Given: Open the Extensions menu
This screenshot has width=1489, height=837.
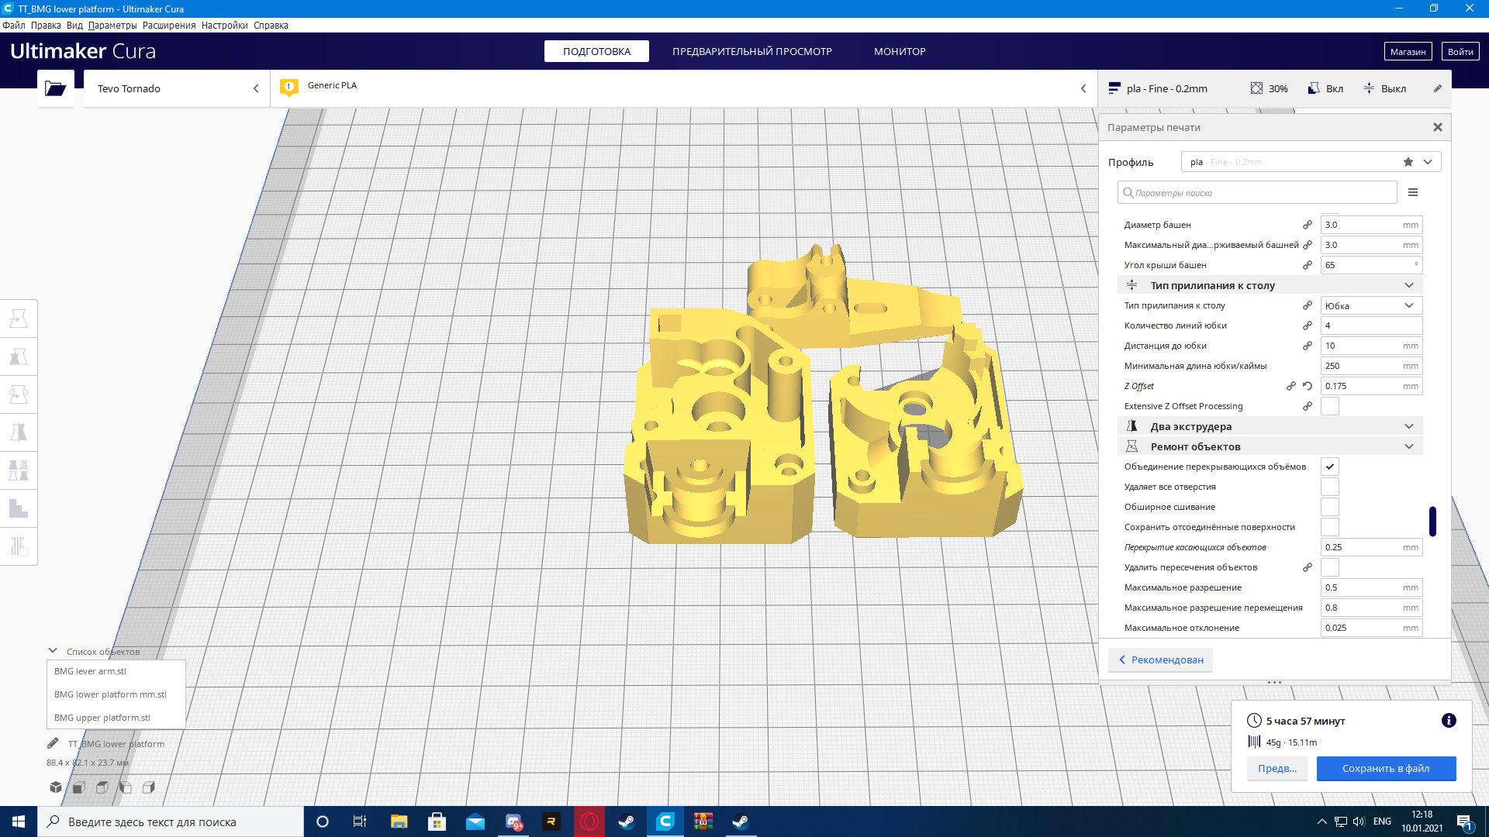Looking at the screenshot, I should coord(169,26).
